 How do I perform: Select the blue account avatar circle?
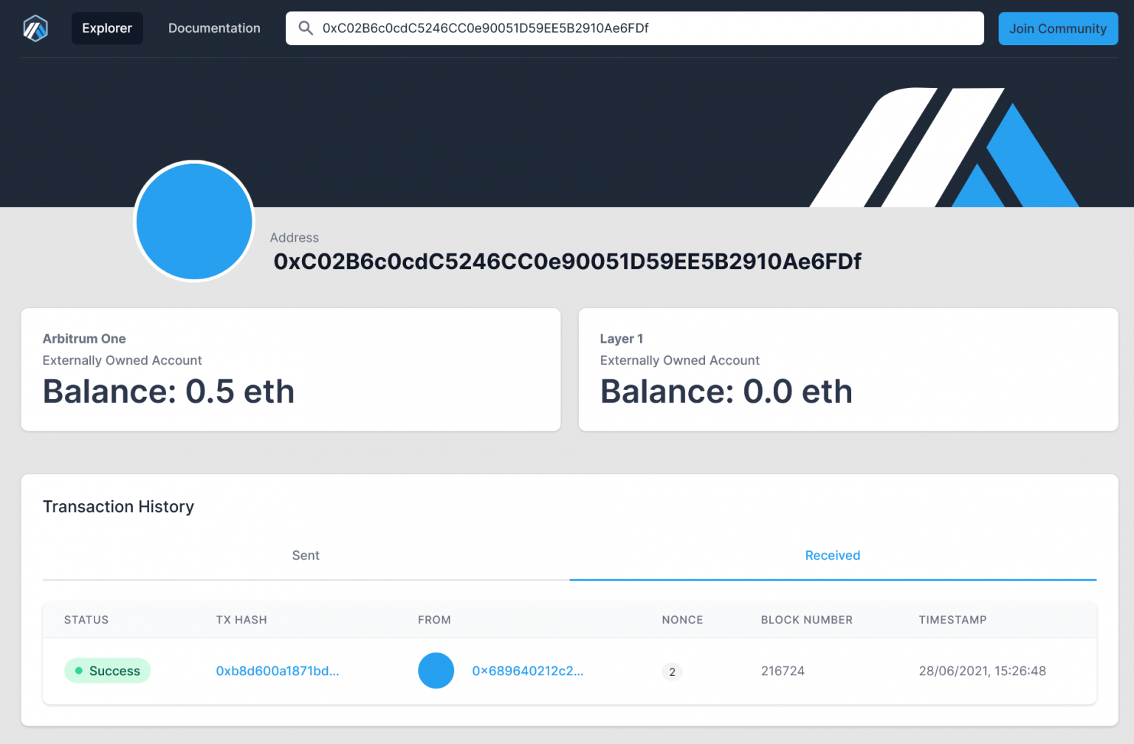(193, 221)
